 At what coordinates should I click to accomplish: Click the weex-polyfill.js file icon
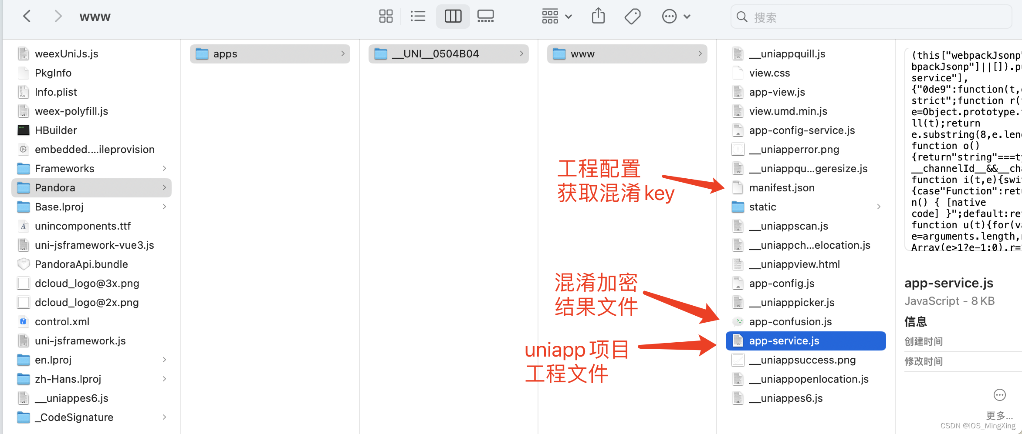(24, 111)
